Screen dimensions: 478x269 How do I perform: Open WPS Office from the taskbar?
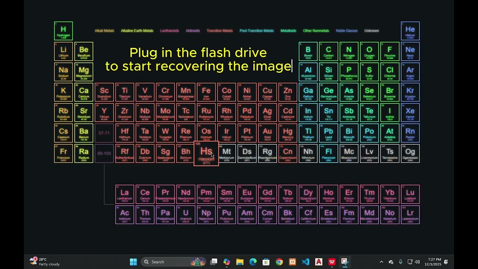tap(332, 262)
